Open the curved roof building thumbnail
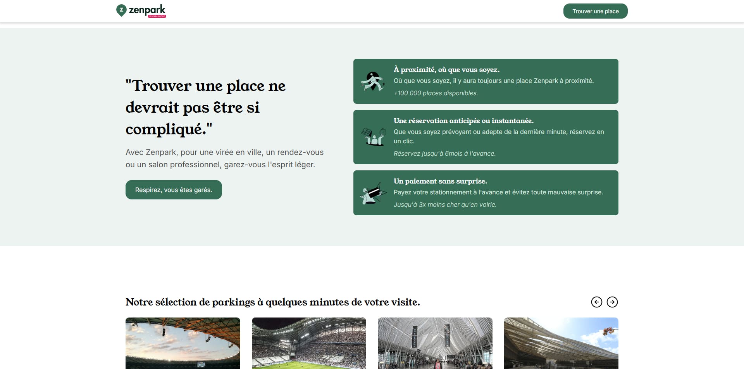This screenshot has height=369, width=744. (x=561, y=343)
